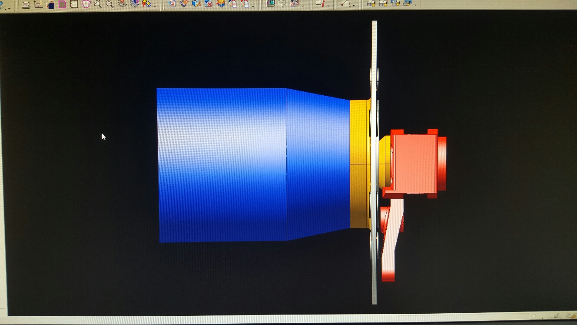Viewport: 577px width, 325px height.
Task: Select the yellow flange part in the viewport
Action: pos(358,165)
